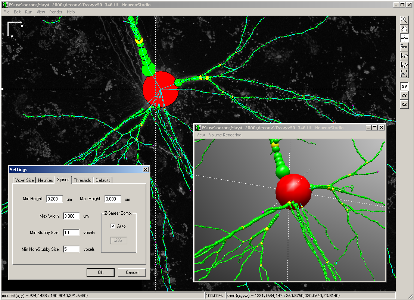Switch to ZY view

pos(404,95)
